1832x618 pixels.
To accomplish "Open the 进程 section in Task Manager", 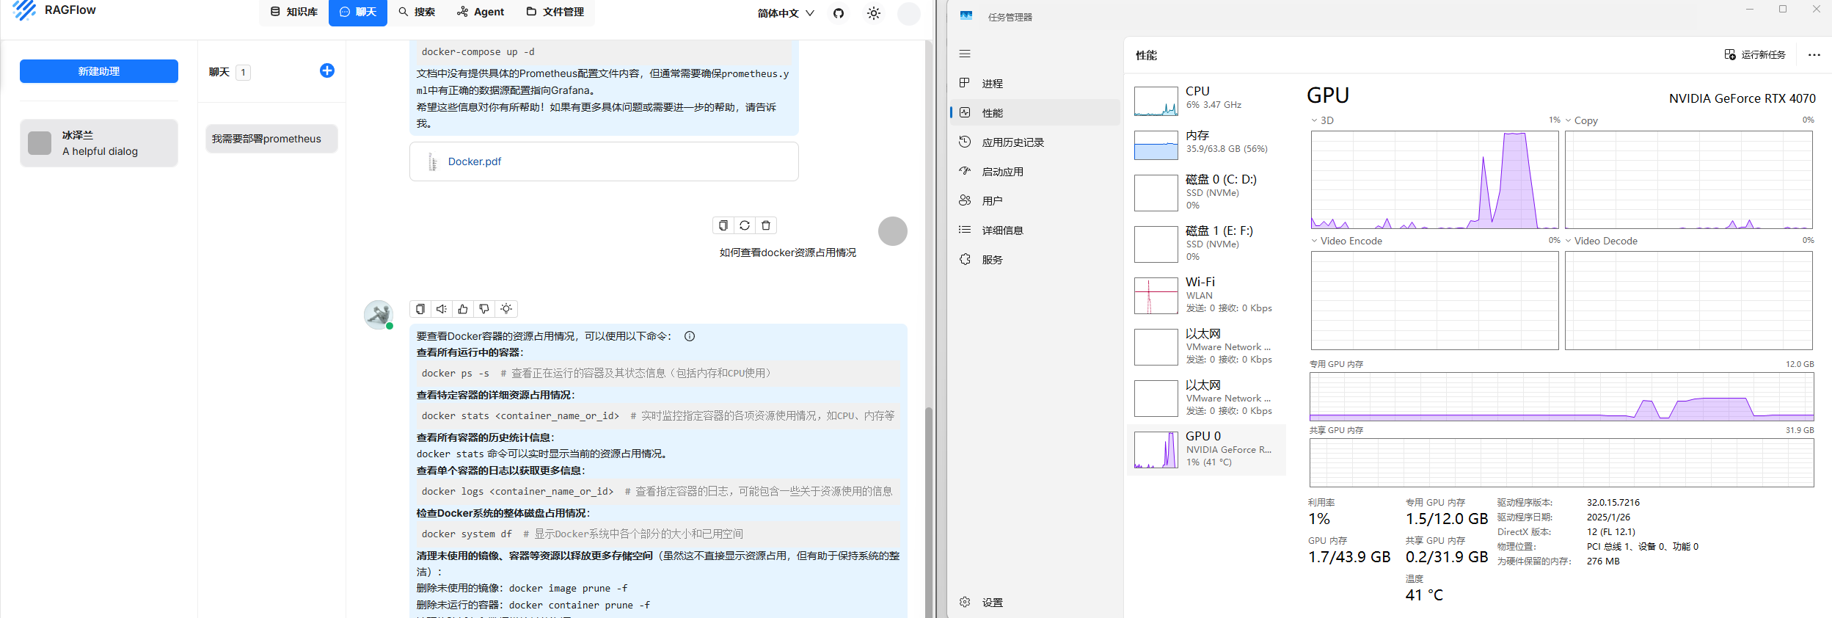I will click(x=992, y=84).
